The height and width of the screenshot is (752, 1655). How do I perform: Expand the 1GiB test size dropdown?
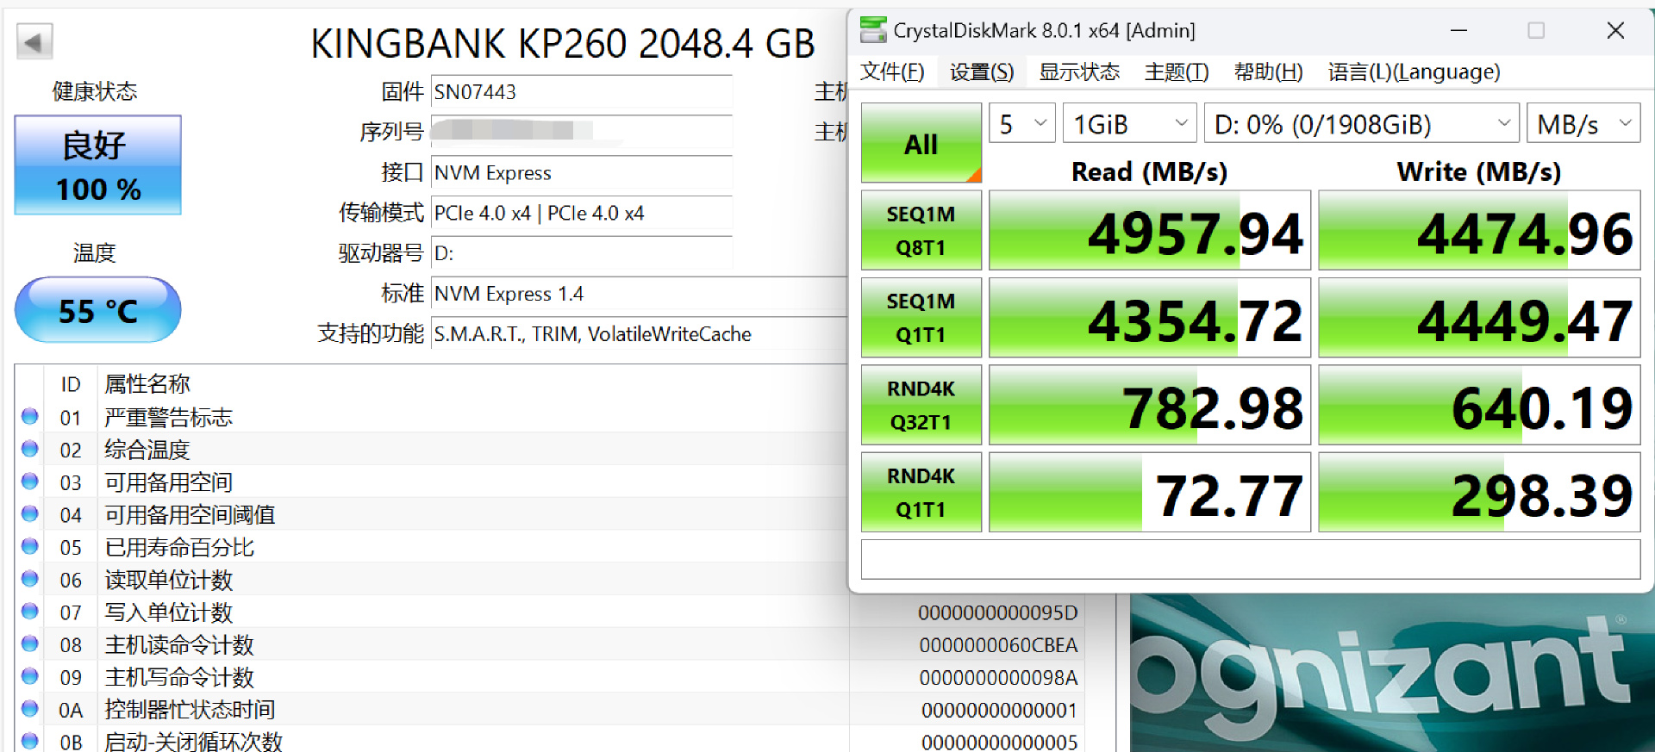click(x=1129, y=124)
